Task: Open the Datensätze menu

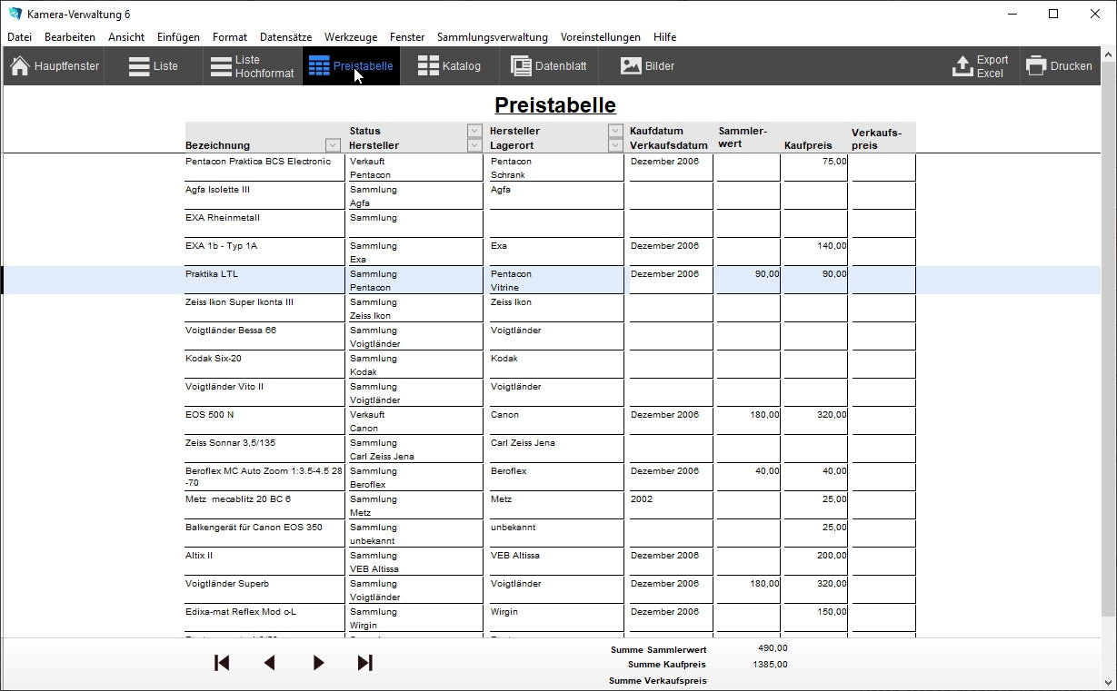Action: coord(285,37)
